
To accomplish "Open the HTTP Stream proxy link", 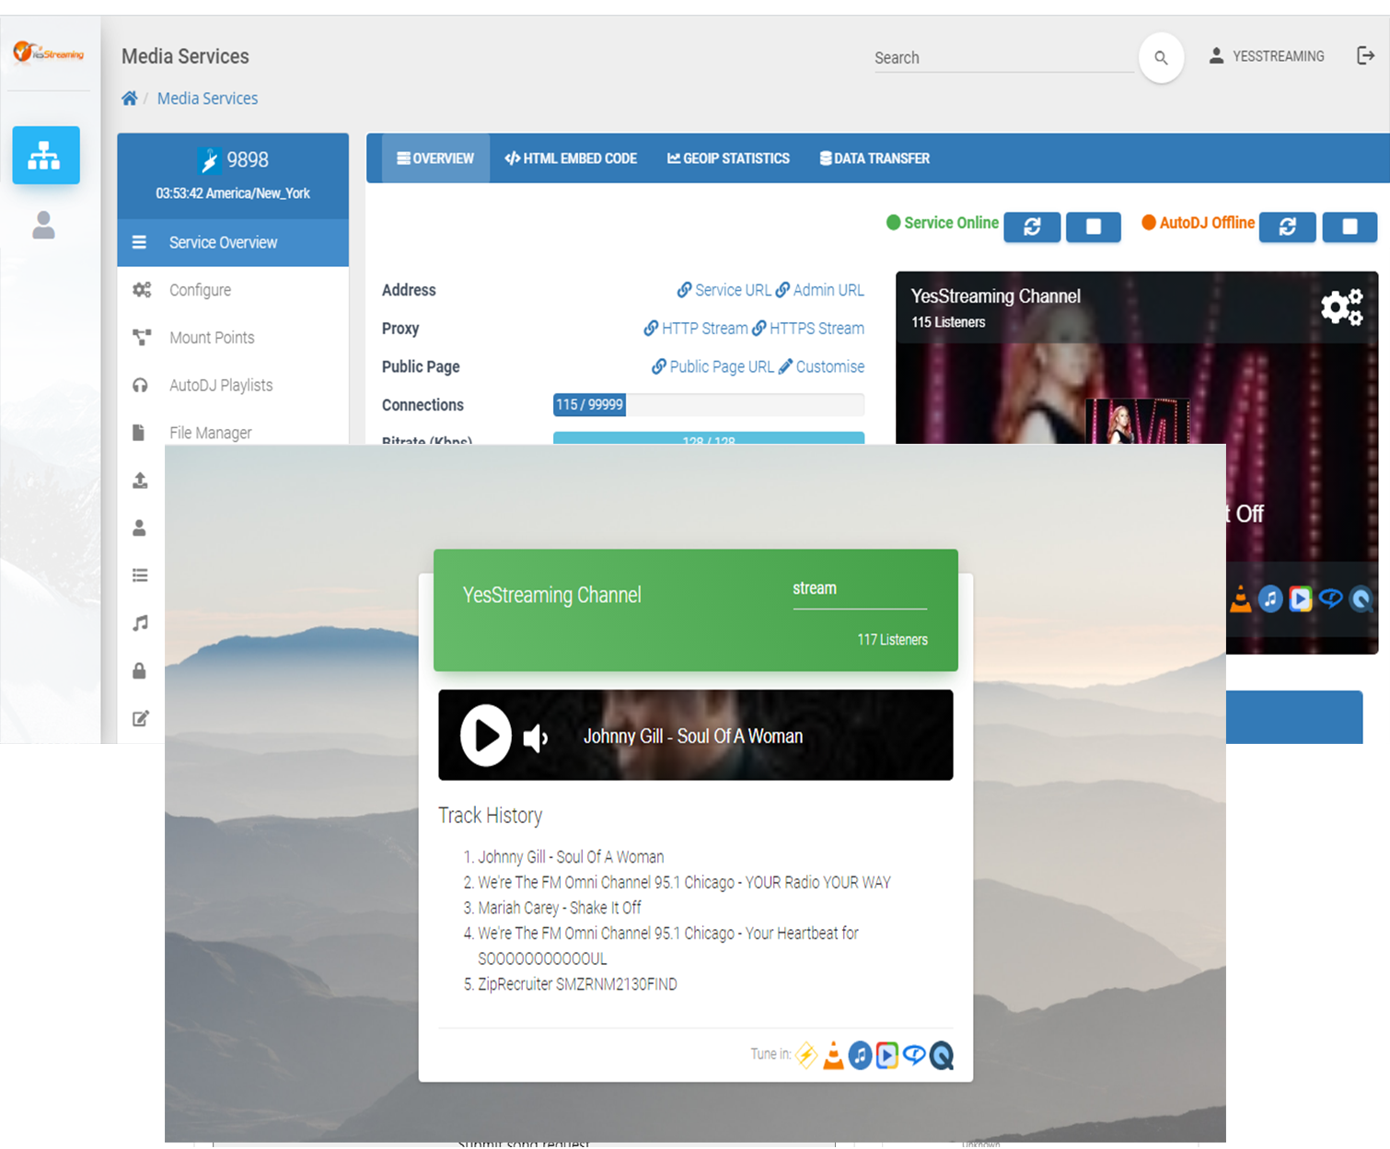I will pos(696,329).
